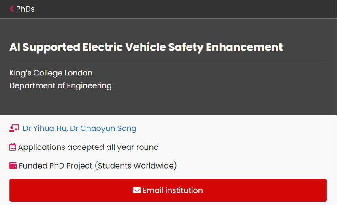Click the envelope icon in the email button
The image size is (337, 205).
pos(137,190)
